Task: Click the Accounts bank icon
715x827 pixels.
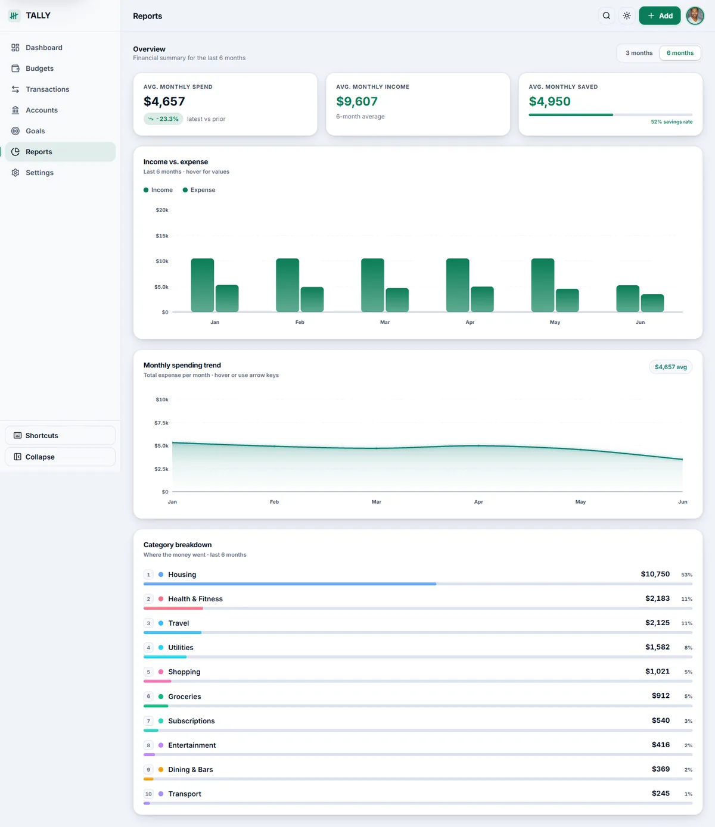Action: 15,110
